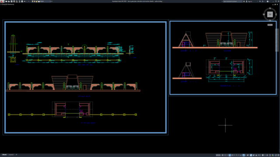Click the Workspace Switching gear icon

(262, 155)
